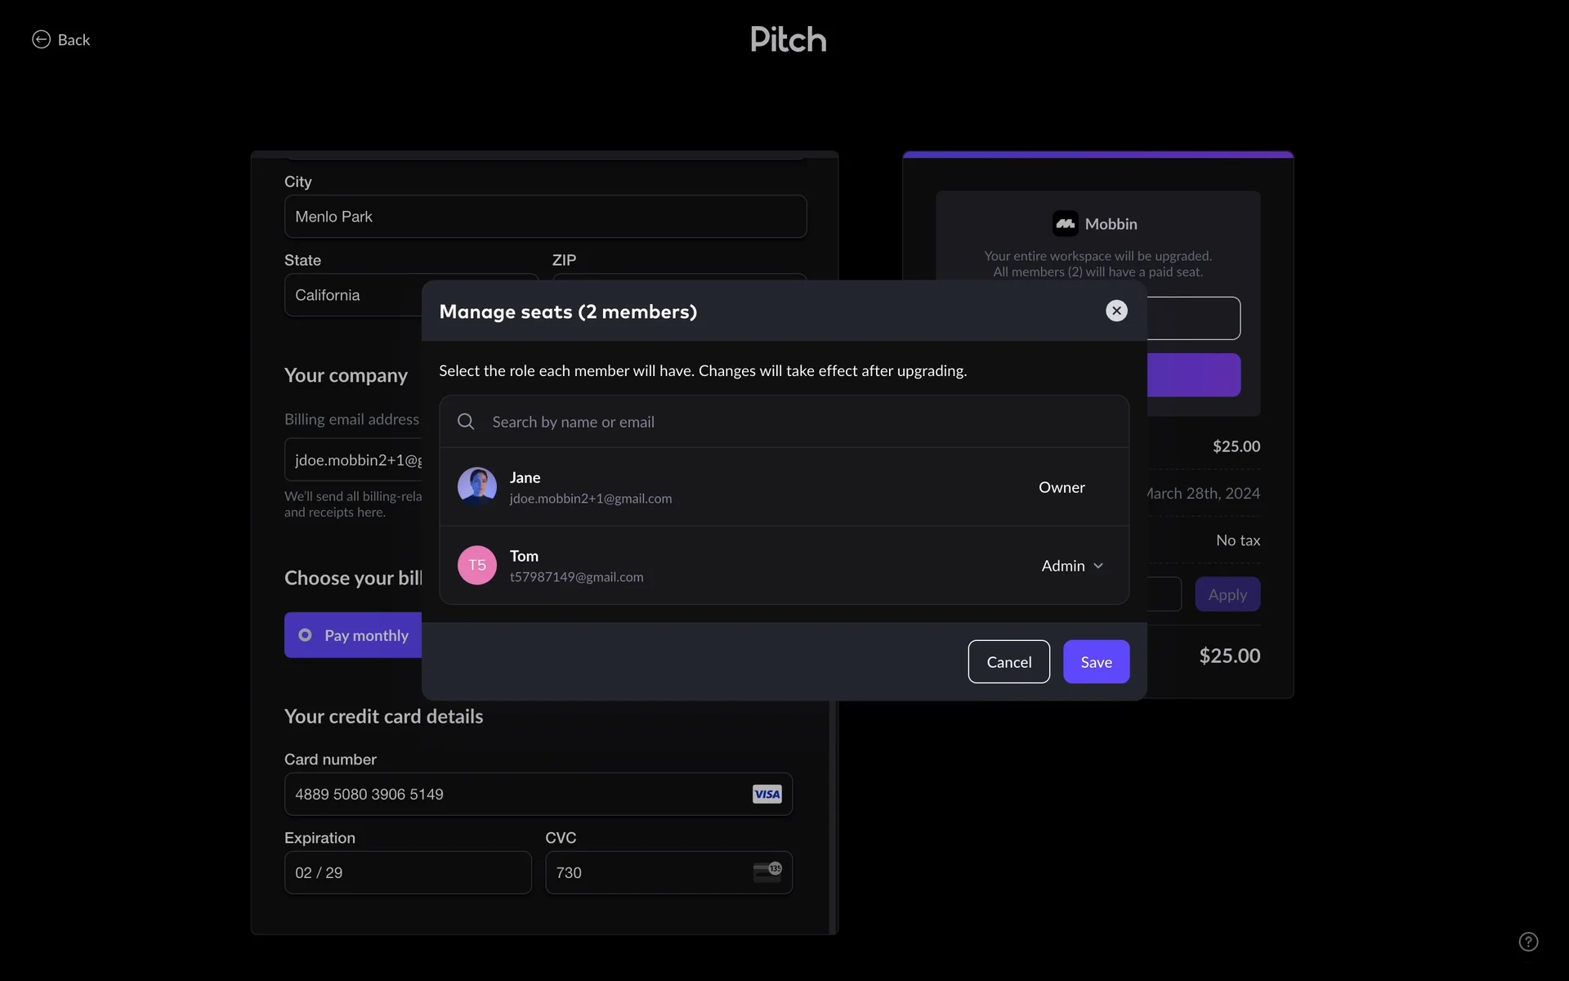1569x981 pixels.
Task: Click the Apply coupon button
Action: tap(1227, 594)
